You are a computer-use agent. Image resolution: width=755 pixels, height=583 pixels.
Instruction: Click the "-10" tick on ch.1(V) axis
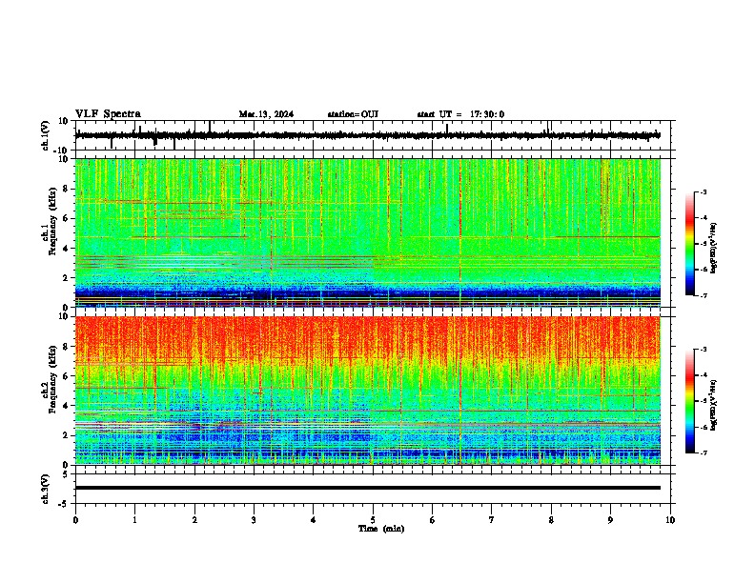[x=61, y=151]
